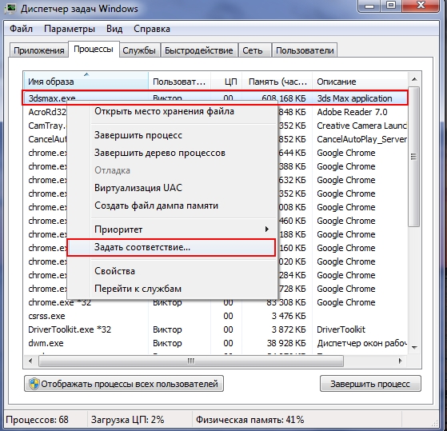Expand the Приоритет submenu arrow
The width and height of the screenshot is (447, 431).
tap(266, 229)
